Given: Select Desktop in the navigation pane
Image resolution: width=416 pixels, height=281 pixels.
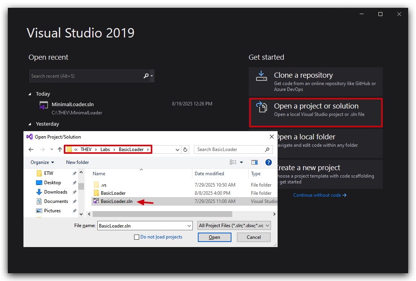Looking at the screenshot, I should [x=52, y=183].
